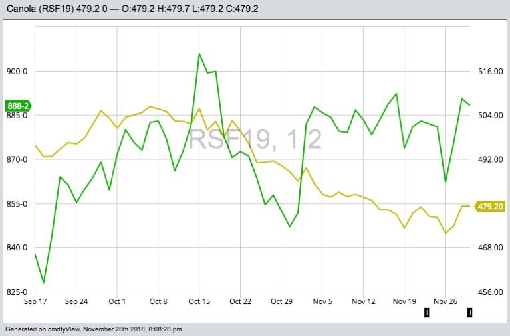510x336 pixels.
Task: Click the RSF19, 12 watermark text
Action: [255, 139]
